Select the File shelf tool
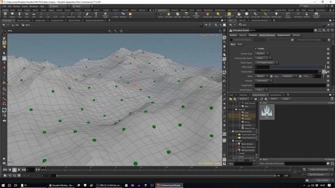 pos(130,15)
